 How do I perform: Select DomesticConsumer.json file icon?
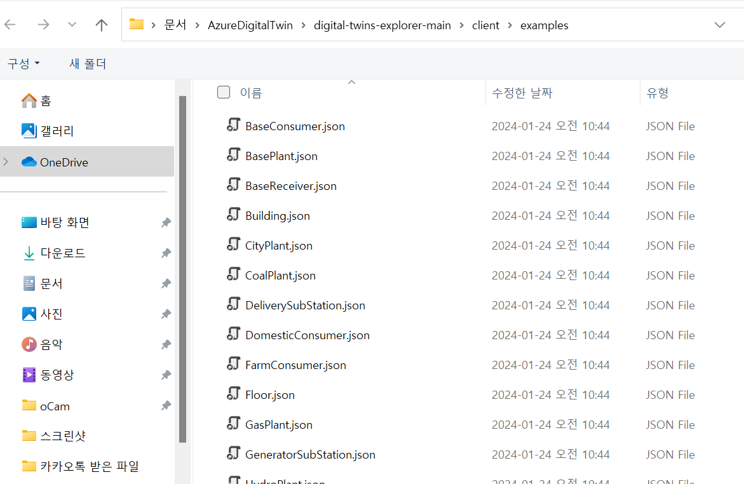(x=233, y=334)
